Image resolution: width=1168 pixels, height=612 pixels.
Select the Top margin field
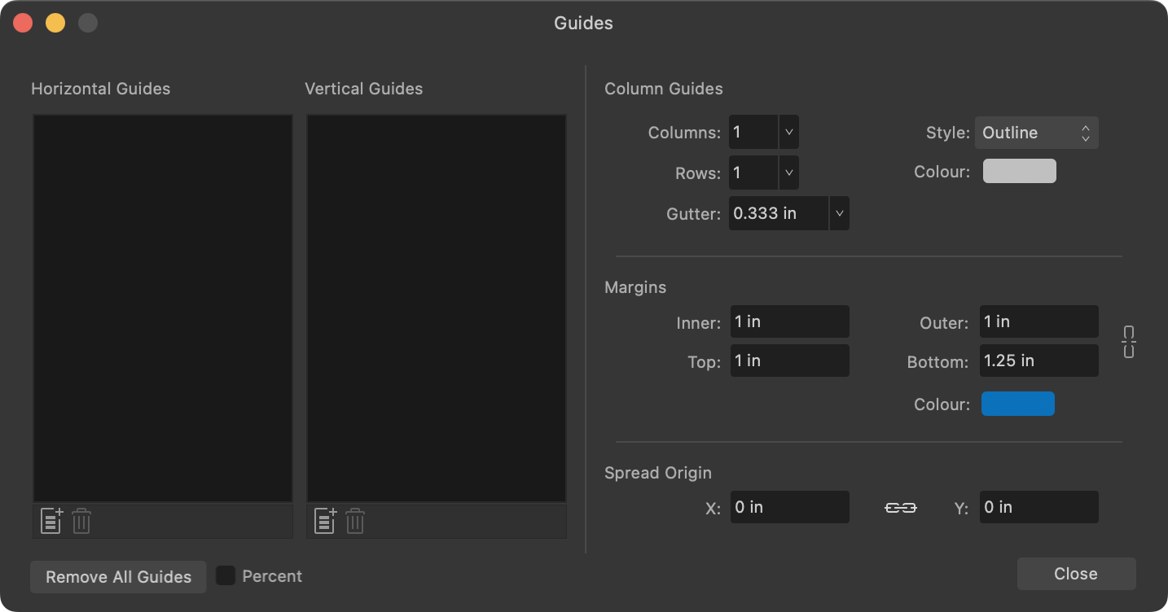(x=789, y=361)
